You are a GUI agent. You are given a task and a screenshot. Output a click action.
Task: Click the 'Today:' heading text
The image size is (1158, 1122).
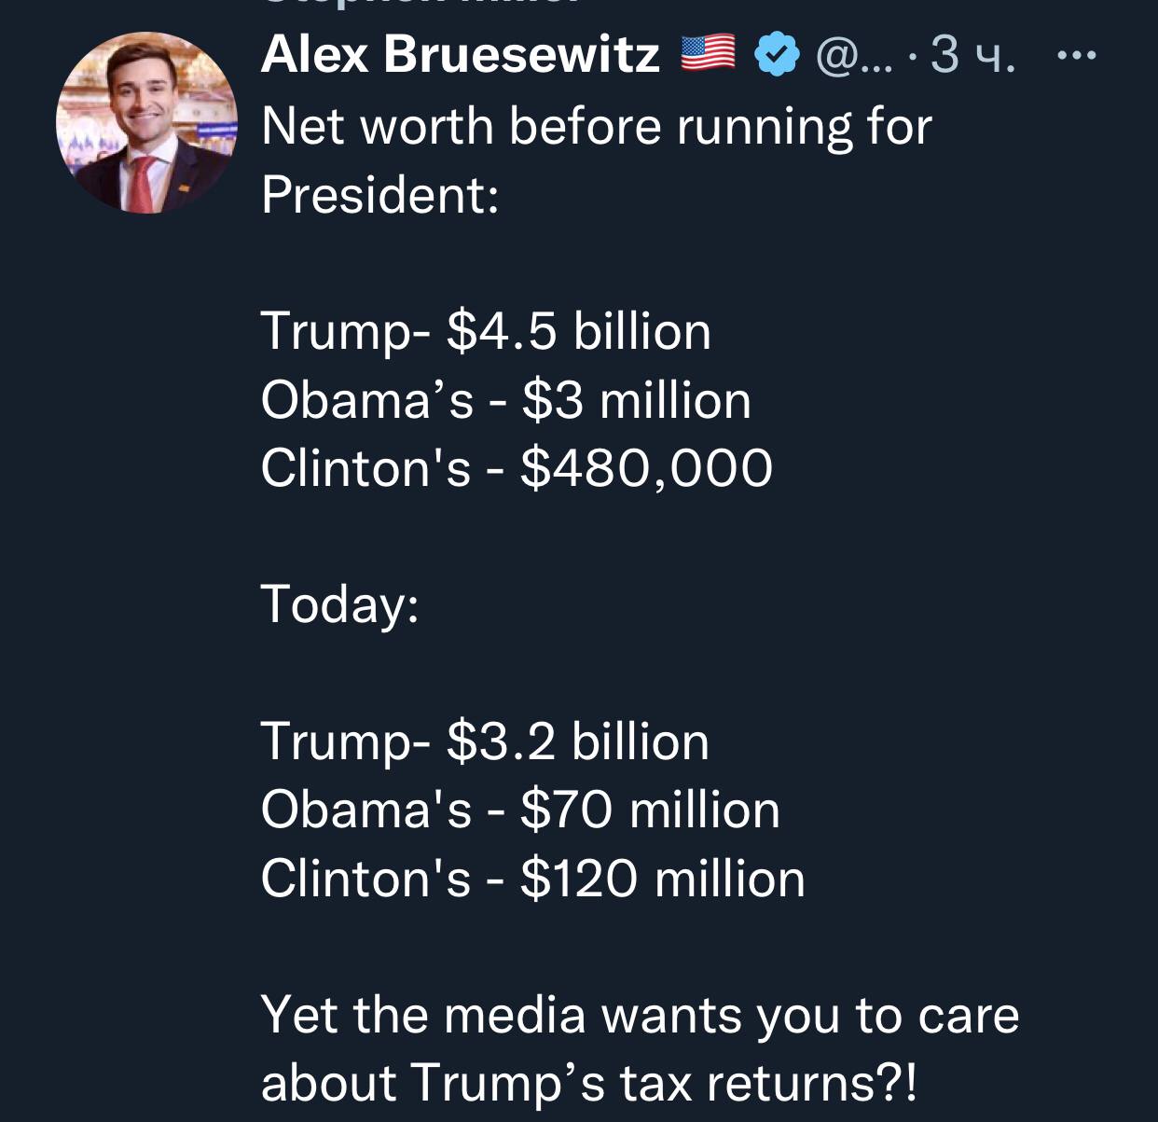click(x=340, y=603)
